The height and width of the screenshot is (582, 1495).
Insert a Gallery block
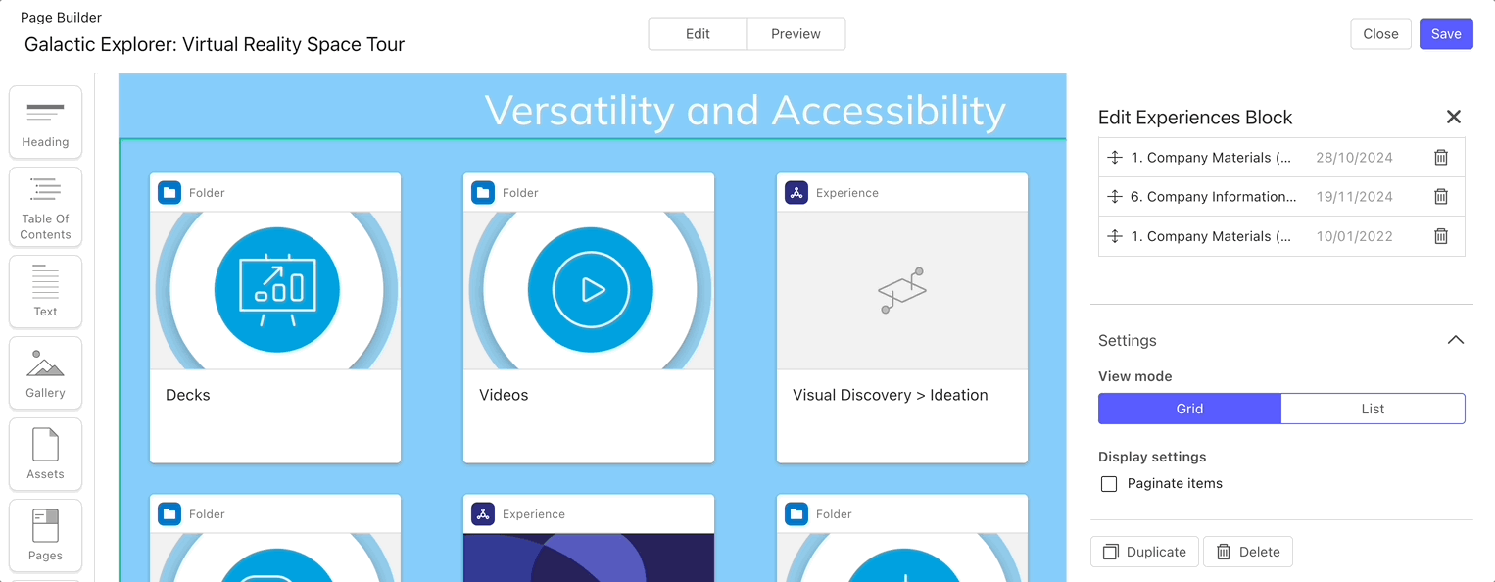point(45,372)
